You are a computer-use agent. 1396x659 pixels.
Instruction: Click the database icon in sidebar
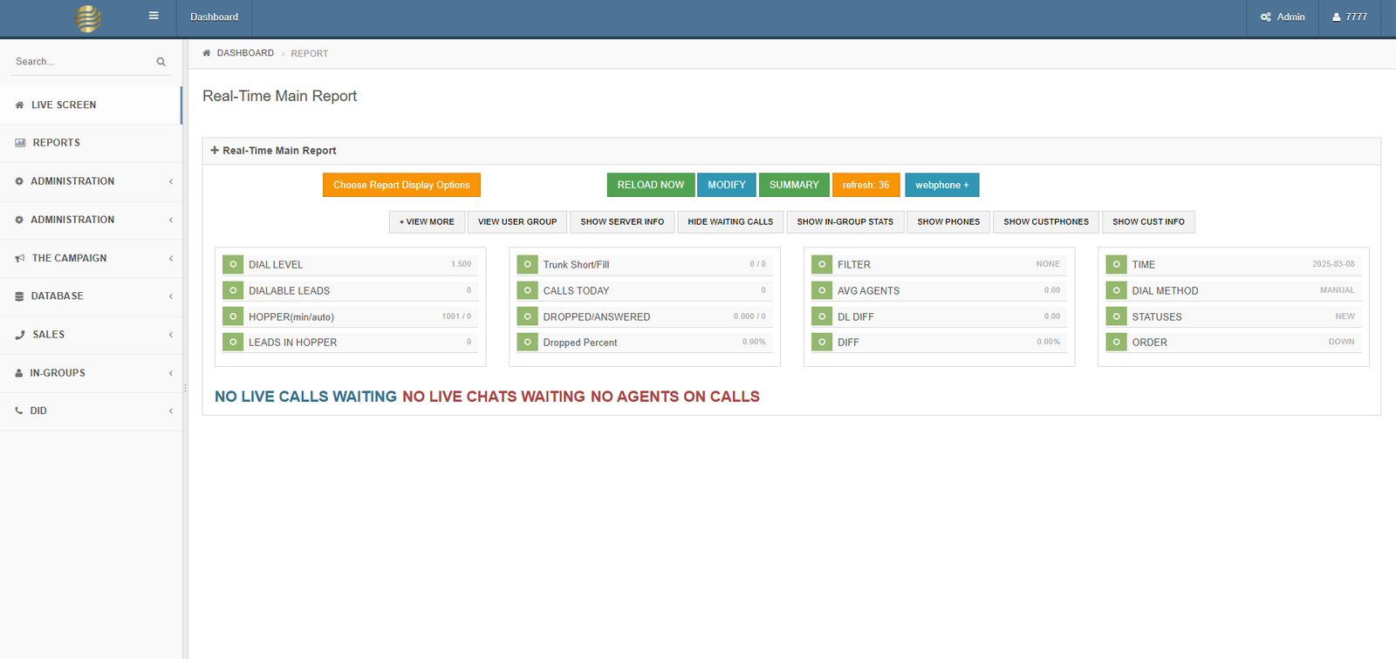[19, 296]
